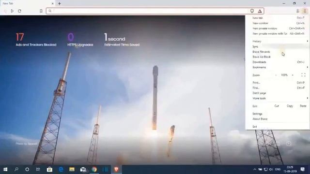
Task: Open Task View on taskbar
Action: point(38,169)
